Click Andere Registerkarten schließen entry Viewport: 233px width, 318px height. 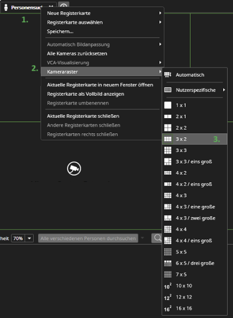tap(83, 125)
